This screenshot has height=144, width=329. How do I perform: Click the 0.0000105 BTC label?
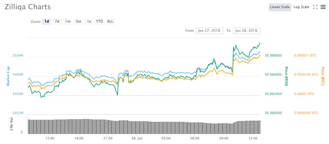coord(306,75)
